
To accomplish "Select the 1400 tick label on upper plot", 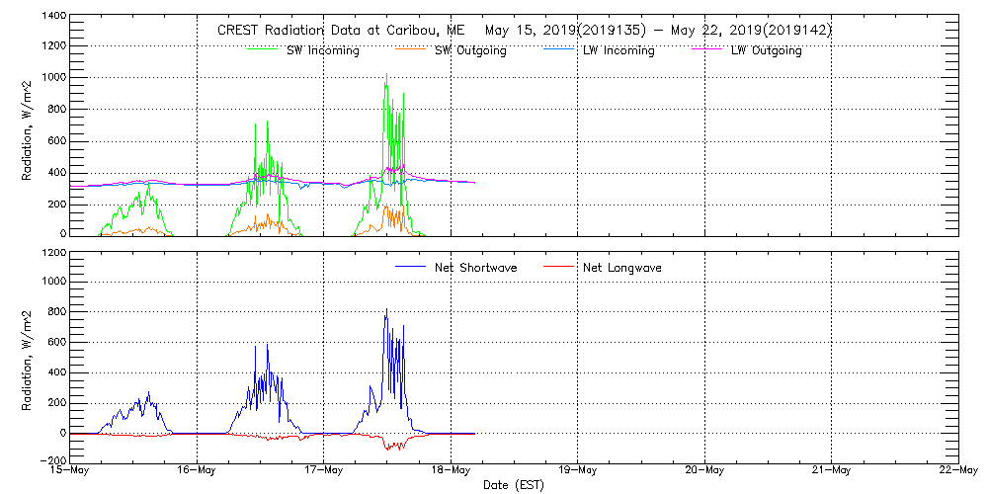I will 51,18.
